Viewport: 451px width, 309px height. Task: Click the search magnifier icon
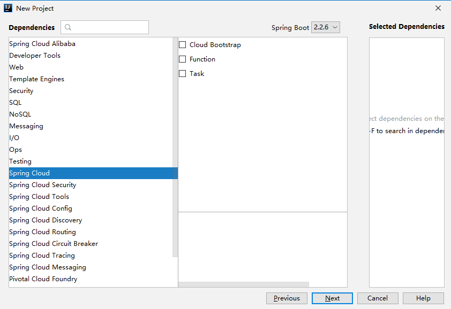click(68, 27)
